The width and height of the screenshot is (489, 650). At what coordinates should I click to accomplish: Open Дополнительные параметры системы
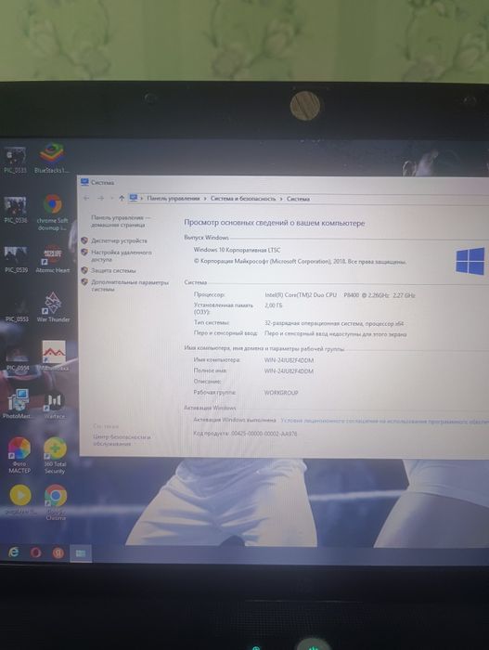click(130, 285)
